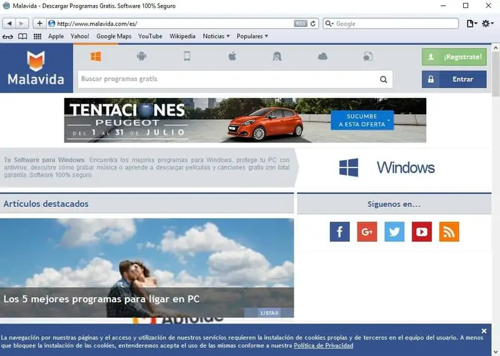The width and height of the screenshot is (500, 356).
Task: Select the Windows platform icon
Action: (x=96, y=57)
